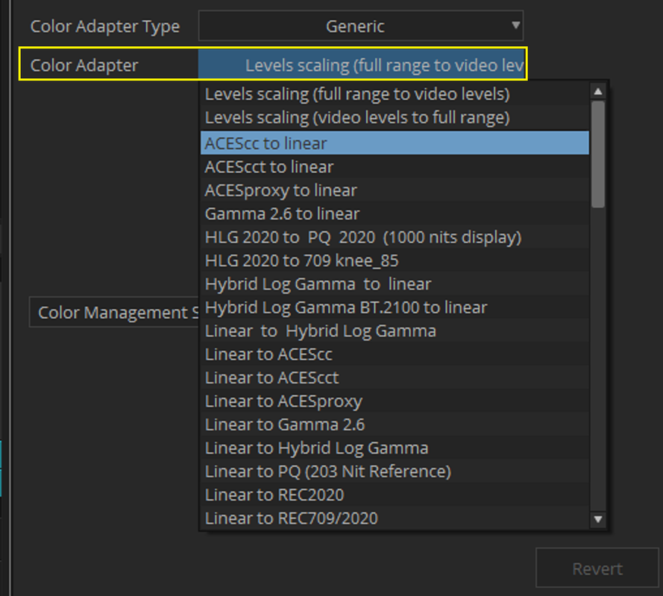Select Linear to REC2020

[x=395, y=495]
